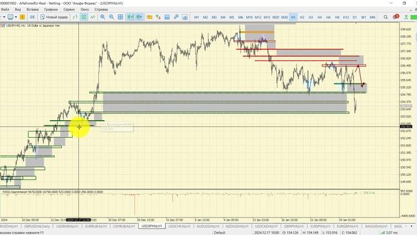
Task: Switch to EURRUBrfd,H1 chart tab
Action: tap(96, 227)
